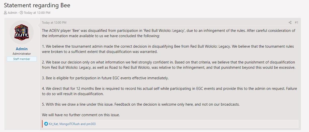
Task: Click the thumbs-up like icon
Action: coord(46,124)
